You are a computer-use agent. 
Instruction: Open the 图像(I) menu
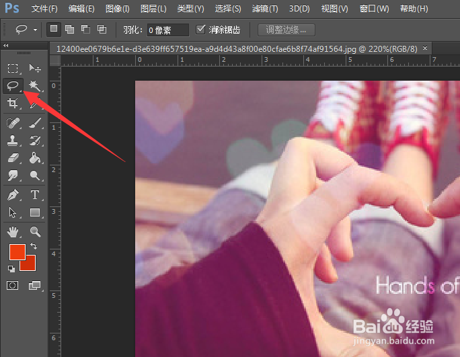click(117, 9)
